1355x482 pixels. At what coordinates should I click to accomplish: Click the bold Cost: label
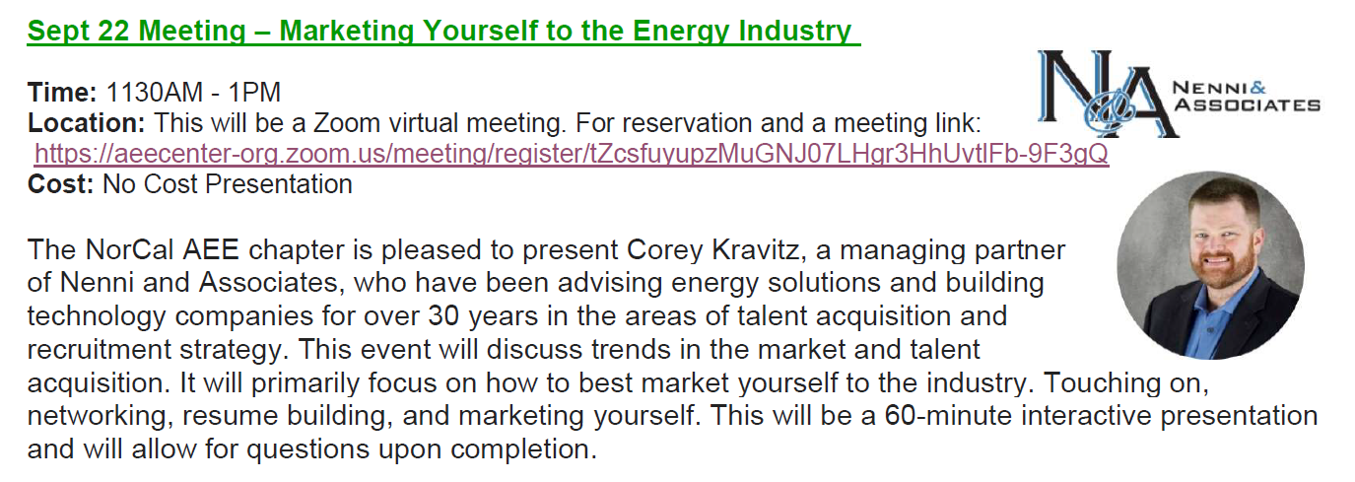coord(61,184)
